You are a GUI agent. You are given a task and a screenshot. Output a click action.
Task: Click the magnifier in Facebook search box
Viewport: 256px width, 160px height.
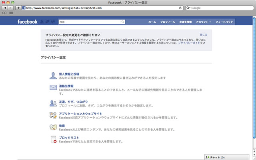[x=123, y=22]
